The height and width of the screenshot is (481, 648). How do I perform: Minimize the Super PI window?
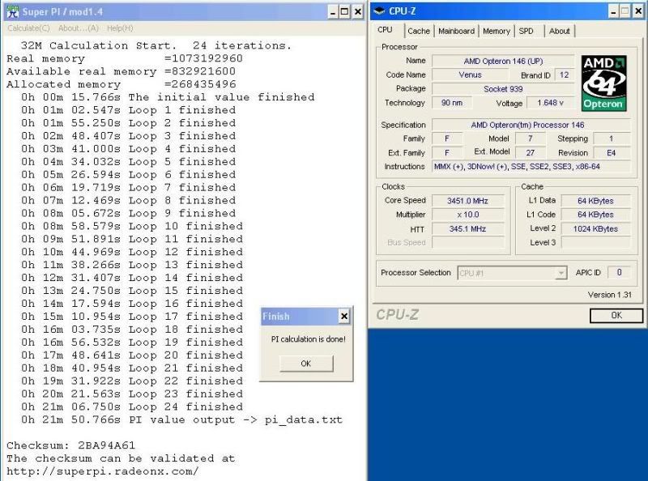pyautogui.click(x=333, y=12)
